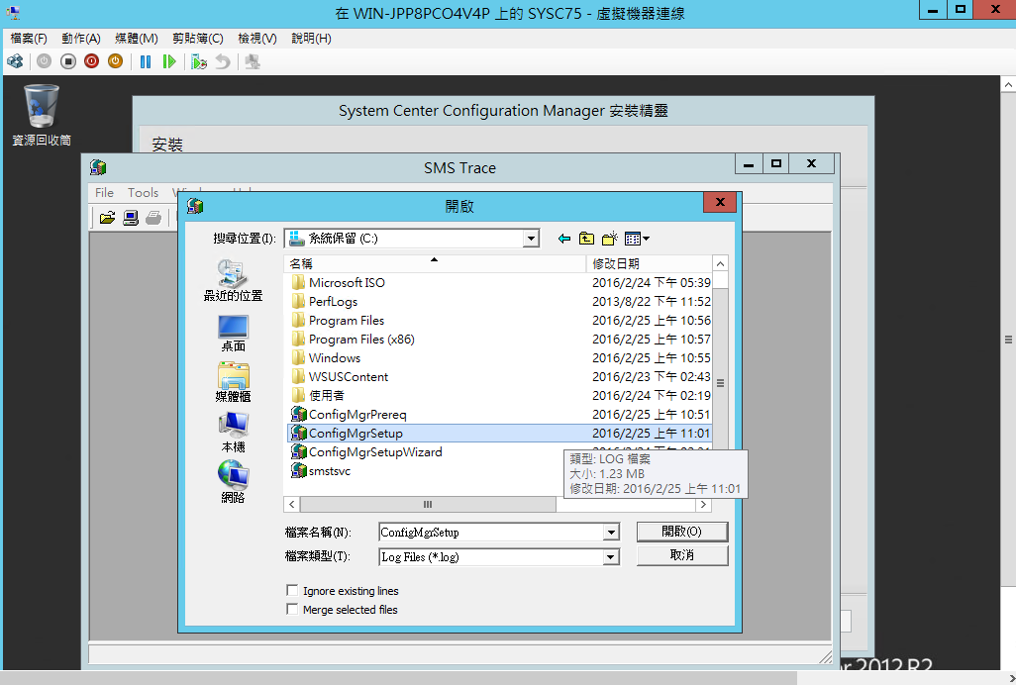Go up one folder level in the Open dialog

tap(586, 239)
